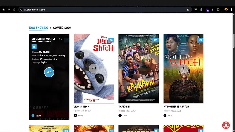Click release date under My Mother Is A Witch
Screen dimensions: 235x132
coord(172,111)
